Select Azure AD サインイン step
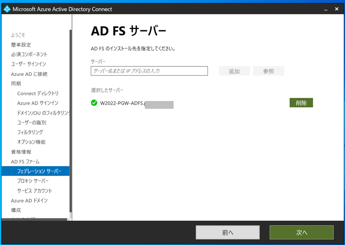The height and width of the screenshot is (245, 345). [x=38, y=103]
